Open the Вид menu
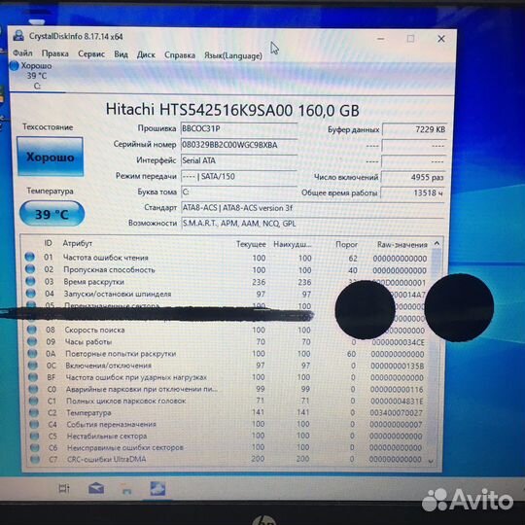Viewport: 525px width, 525px height. [121, 54]
